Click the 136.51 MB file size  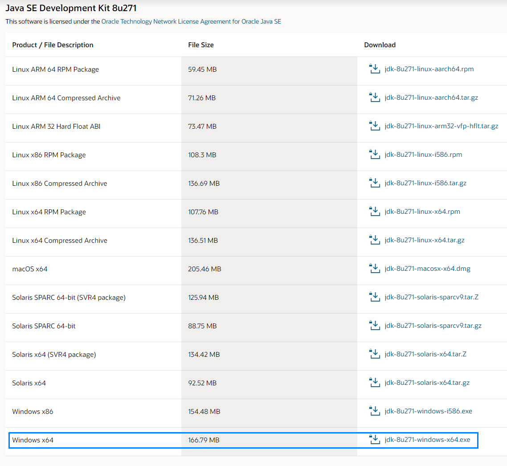tap(203, 240)
